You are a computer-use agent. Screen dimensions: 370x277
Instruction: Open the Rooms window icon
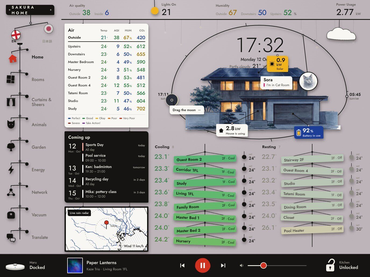coord(11,79)
